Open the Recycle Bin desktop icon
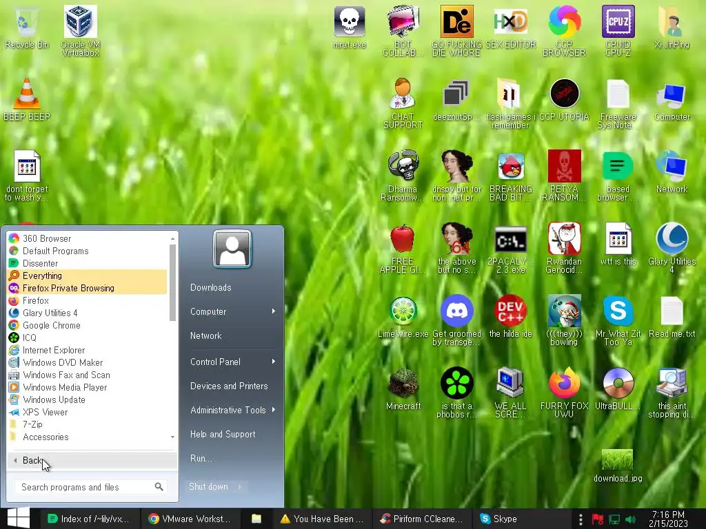Image resolution: width=706 pixels, height=529 pixels. 27,27
